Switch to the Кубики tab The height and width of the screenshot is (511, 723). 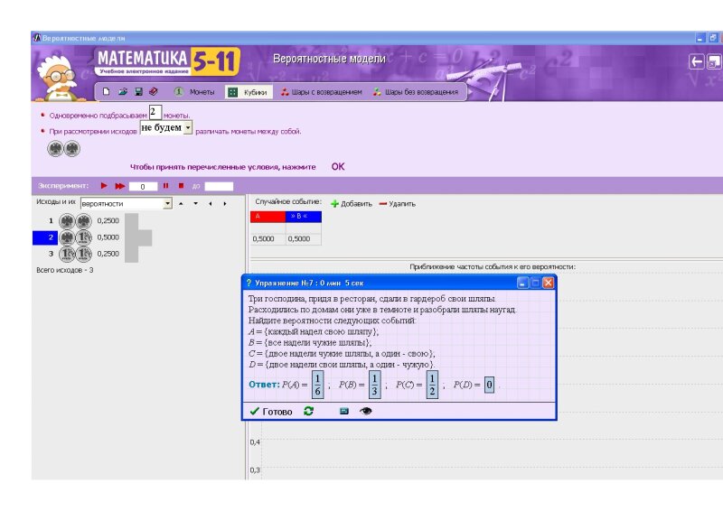pyautogui.click(x=247, y=92)
